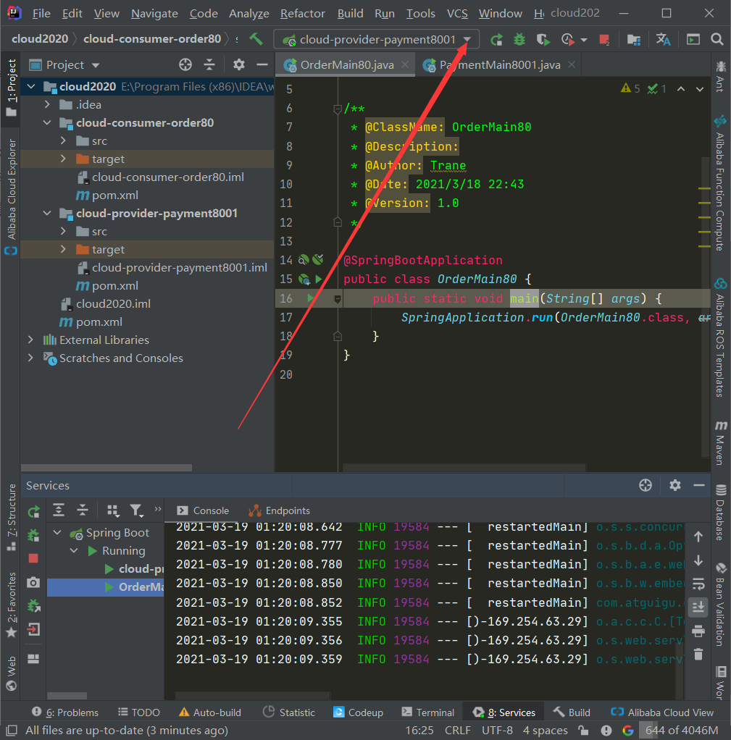731x740 pixels.
Task: Start debugging with the bug icon
Action: [x=519, y=40]
